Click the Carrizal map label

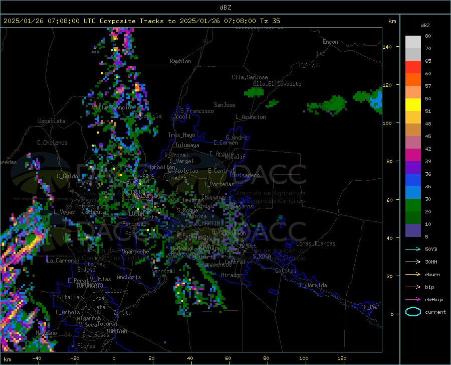click(x=163, y=271)
